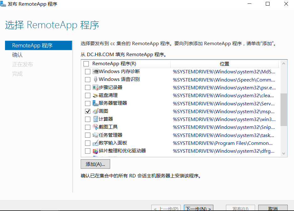294x211 pixels.
Task: Click the title bar wizard icon
Action: 3,4
